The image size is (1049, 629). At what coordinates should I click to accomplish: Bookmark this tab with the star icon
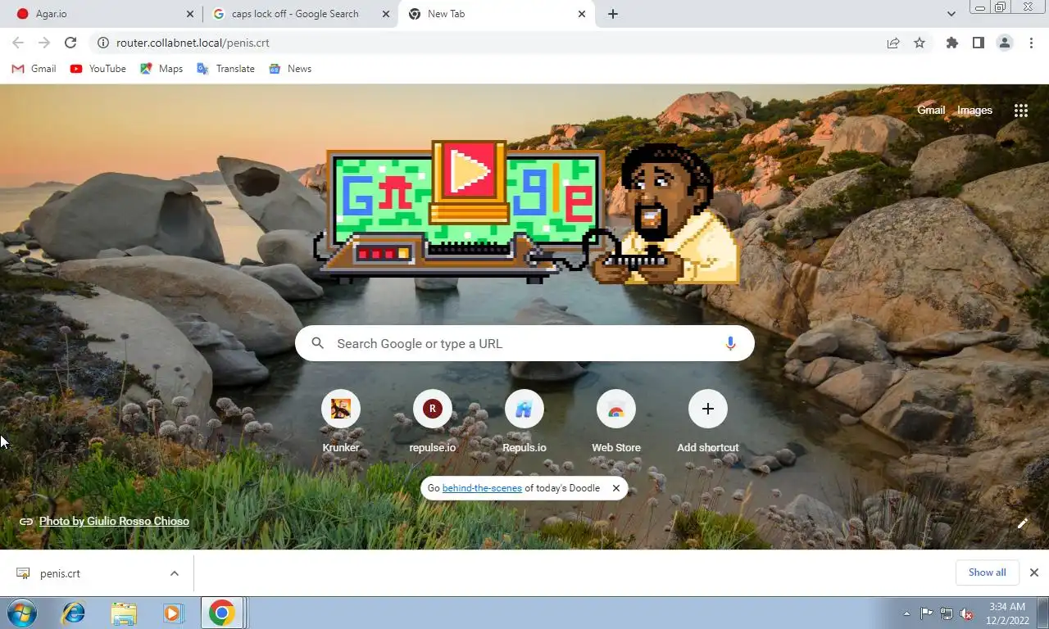(x=920, y=43)
